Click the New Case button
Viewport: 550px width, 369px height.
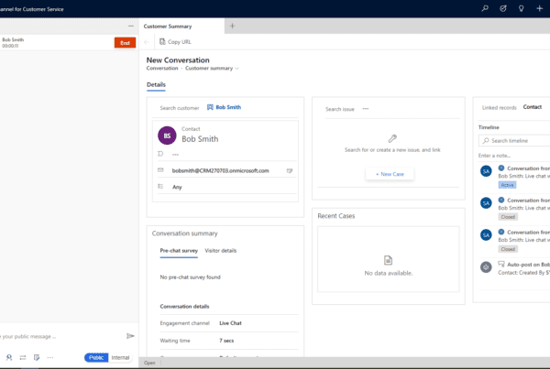point(390,174)
